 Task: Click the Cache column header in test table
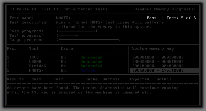[67, 48]
